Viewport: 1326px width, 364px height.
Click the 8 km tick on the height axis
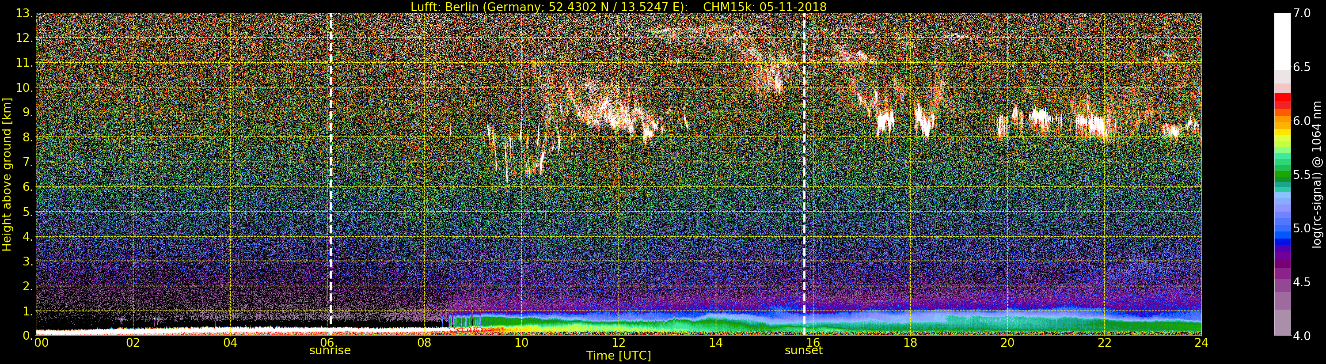click(28, 137)
